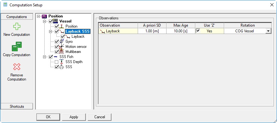Click the Apply button
Image resolution: width=277 pixels, height=123 pixels.
[x=74, y=117]
